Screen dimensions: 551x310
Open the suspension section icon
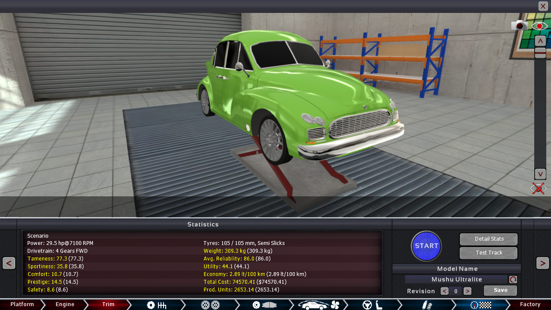426,305
